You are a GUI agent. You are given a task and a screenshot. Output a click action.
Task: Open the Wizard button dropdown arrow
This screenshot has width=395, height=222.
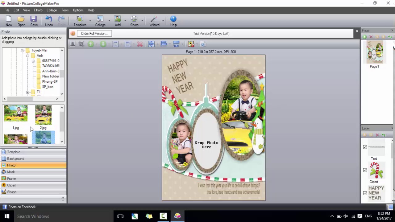pos(163,21)
